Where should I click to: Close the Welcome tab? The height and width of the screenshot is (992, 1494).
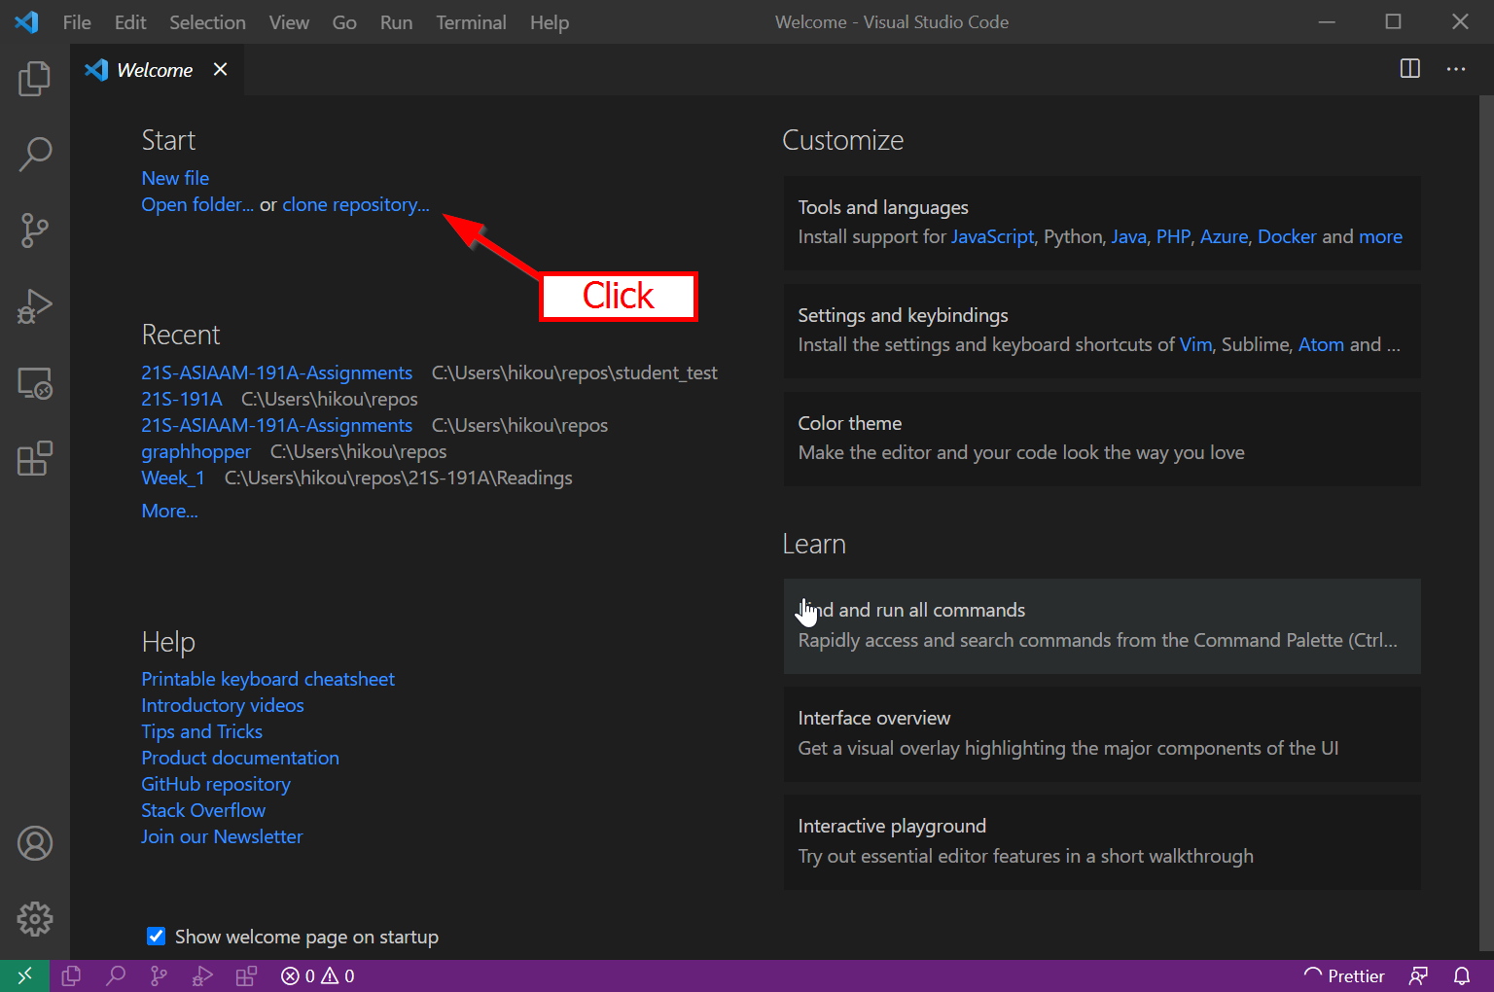click(x=221, y=69)
